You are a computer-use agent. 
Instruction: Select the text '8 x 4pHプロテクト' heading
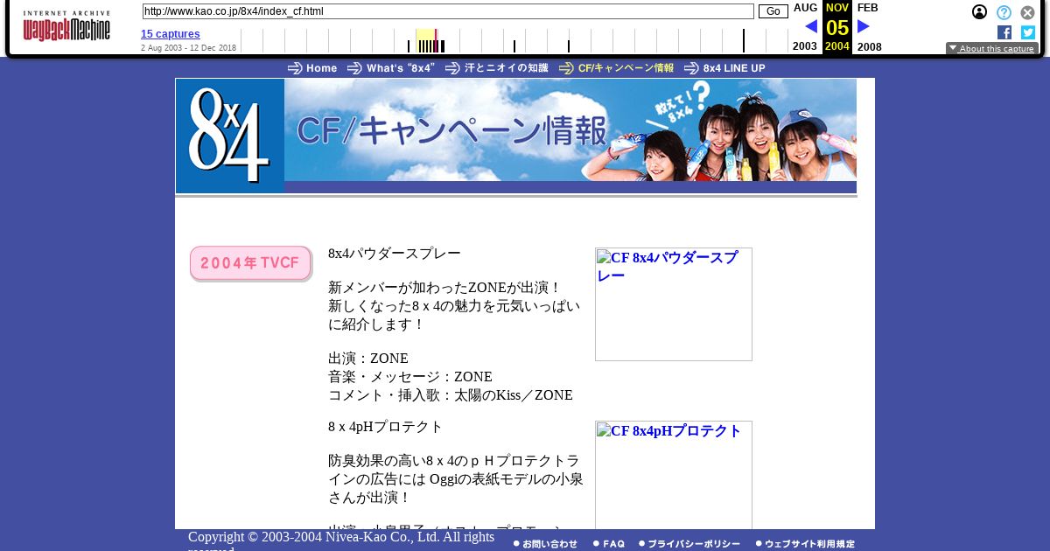(386, 427)
